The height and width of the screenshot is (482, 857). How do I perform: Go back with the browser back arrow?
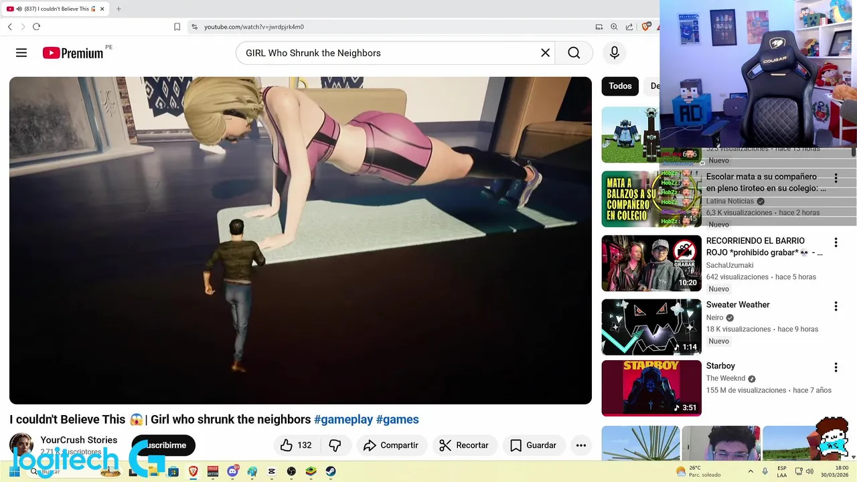(x=10, y=27)
